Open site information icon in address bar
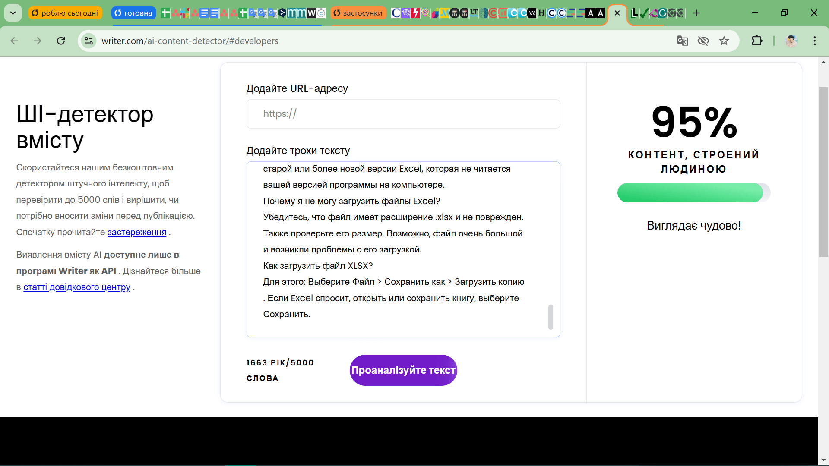 [89, 41]
